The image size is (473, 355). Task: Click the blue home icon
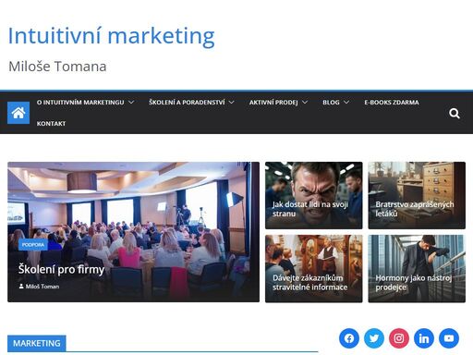point(18,113)
